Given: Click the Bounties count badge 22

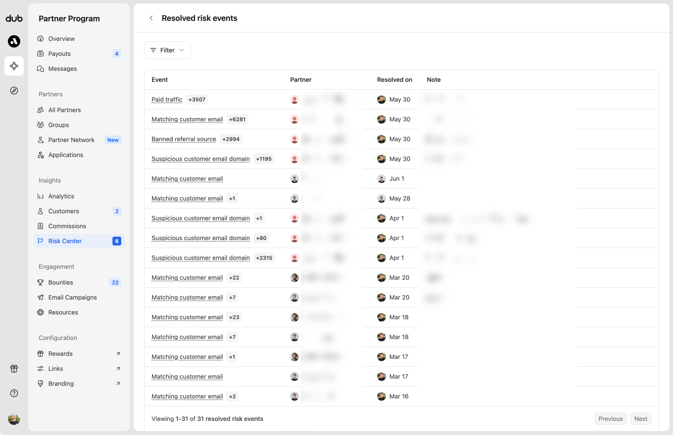Looking at the screenshot, I should [x=115, y=282].
